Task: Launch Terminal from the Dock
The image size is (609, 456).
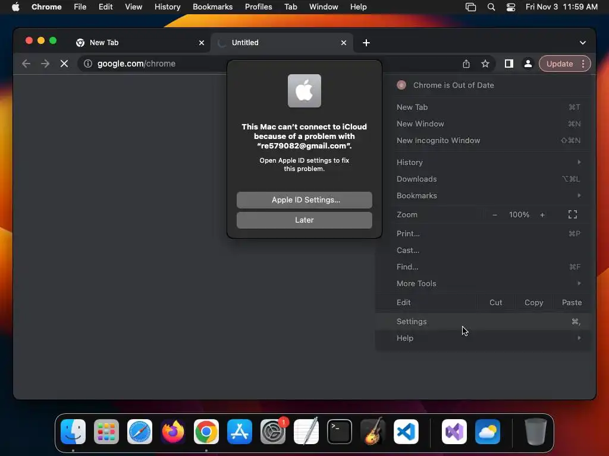Action: [340, 432]
